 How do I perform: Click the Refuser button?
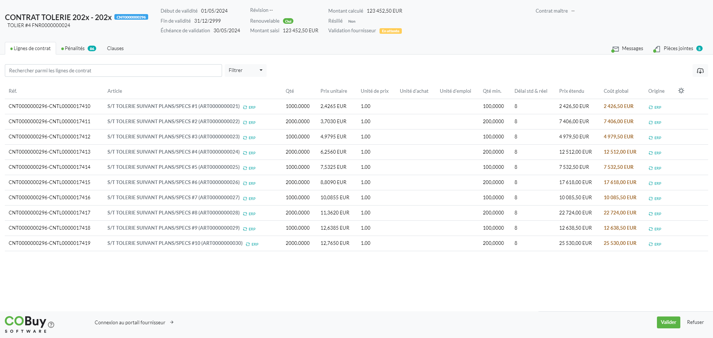point(695,322)
